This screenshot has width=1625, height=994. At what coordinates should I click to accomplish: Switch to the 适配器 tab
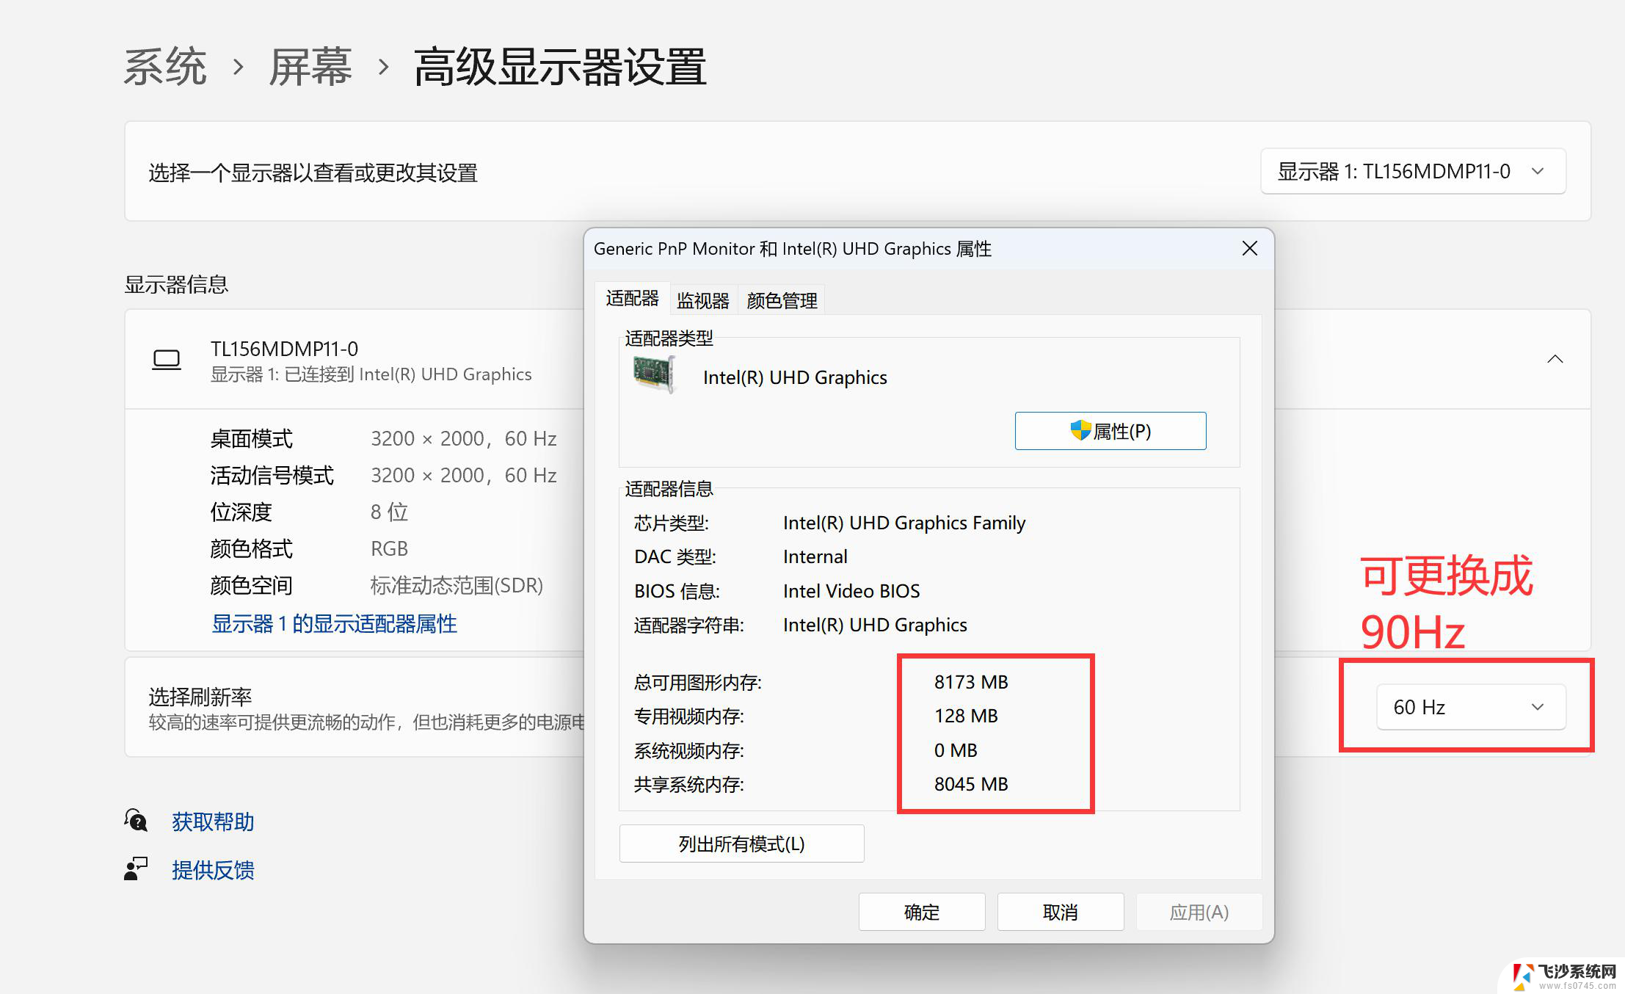pos(632,299)
